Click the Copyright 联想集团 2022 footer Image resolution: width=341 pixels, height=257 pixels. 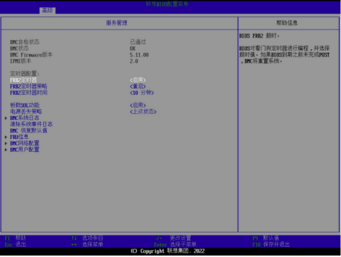pos(167,251)
